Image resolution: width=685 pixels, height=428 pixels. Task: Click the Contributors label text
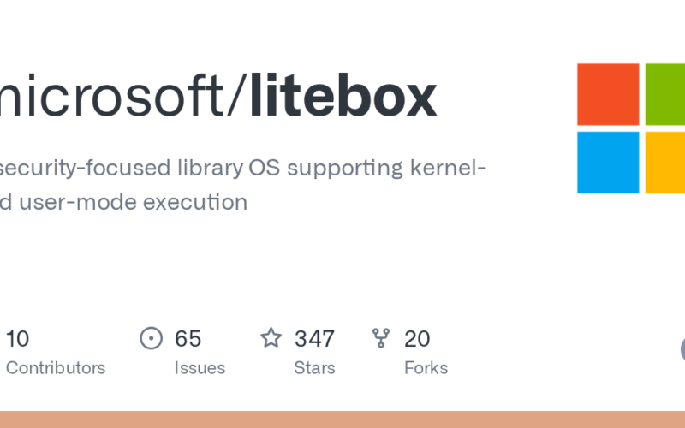(55, 368)
